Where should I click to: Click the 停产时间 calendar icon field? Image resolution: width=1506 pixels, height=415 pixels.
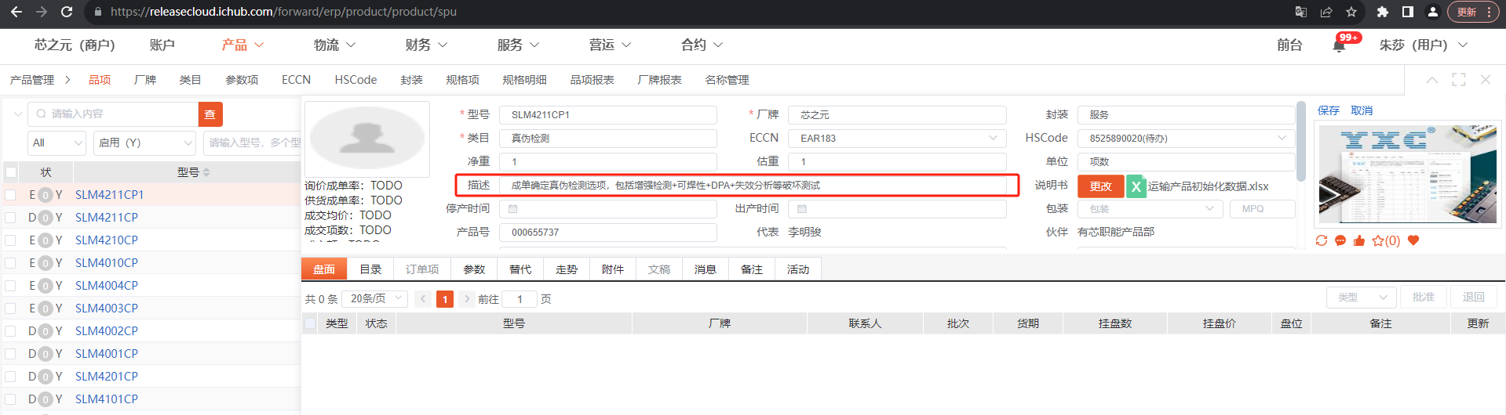coord(608,209)
